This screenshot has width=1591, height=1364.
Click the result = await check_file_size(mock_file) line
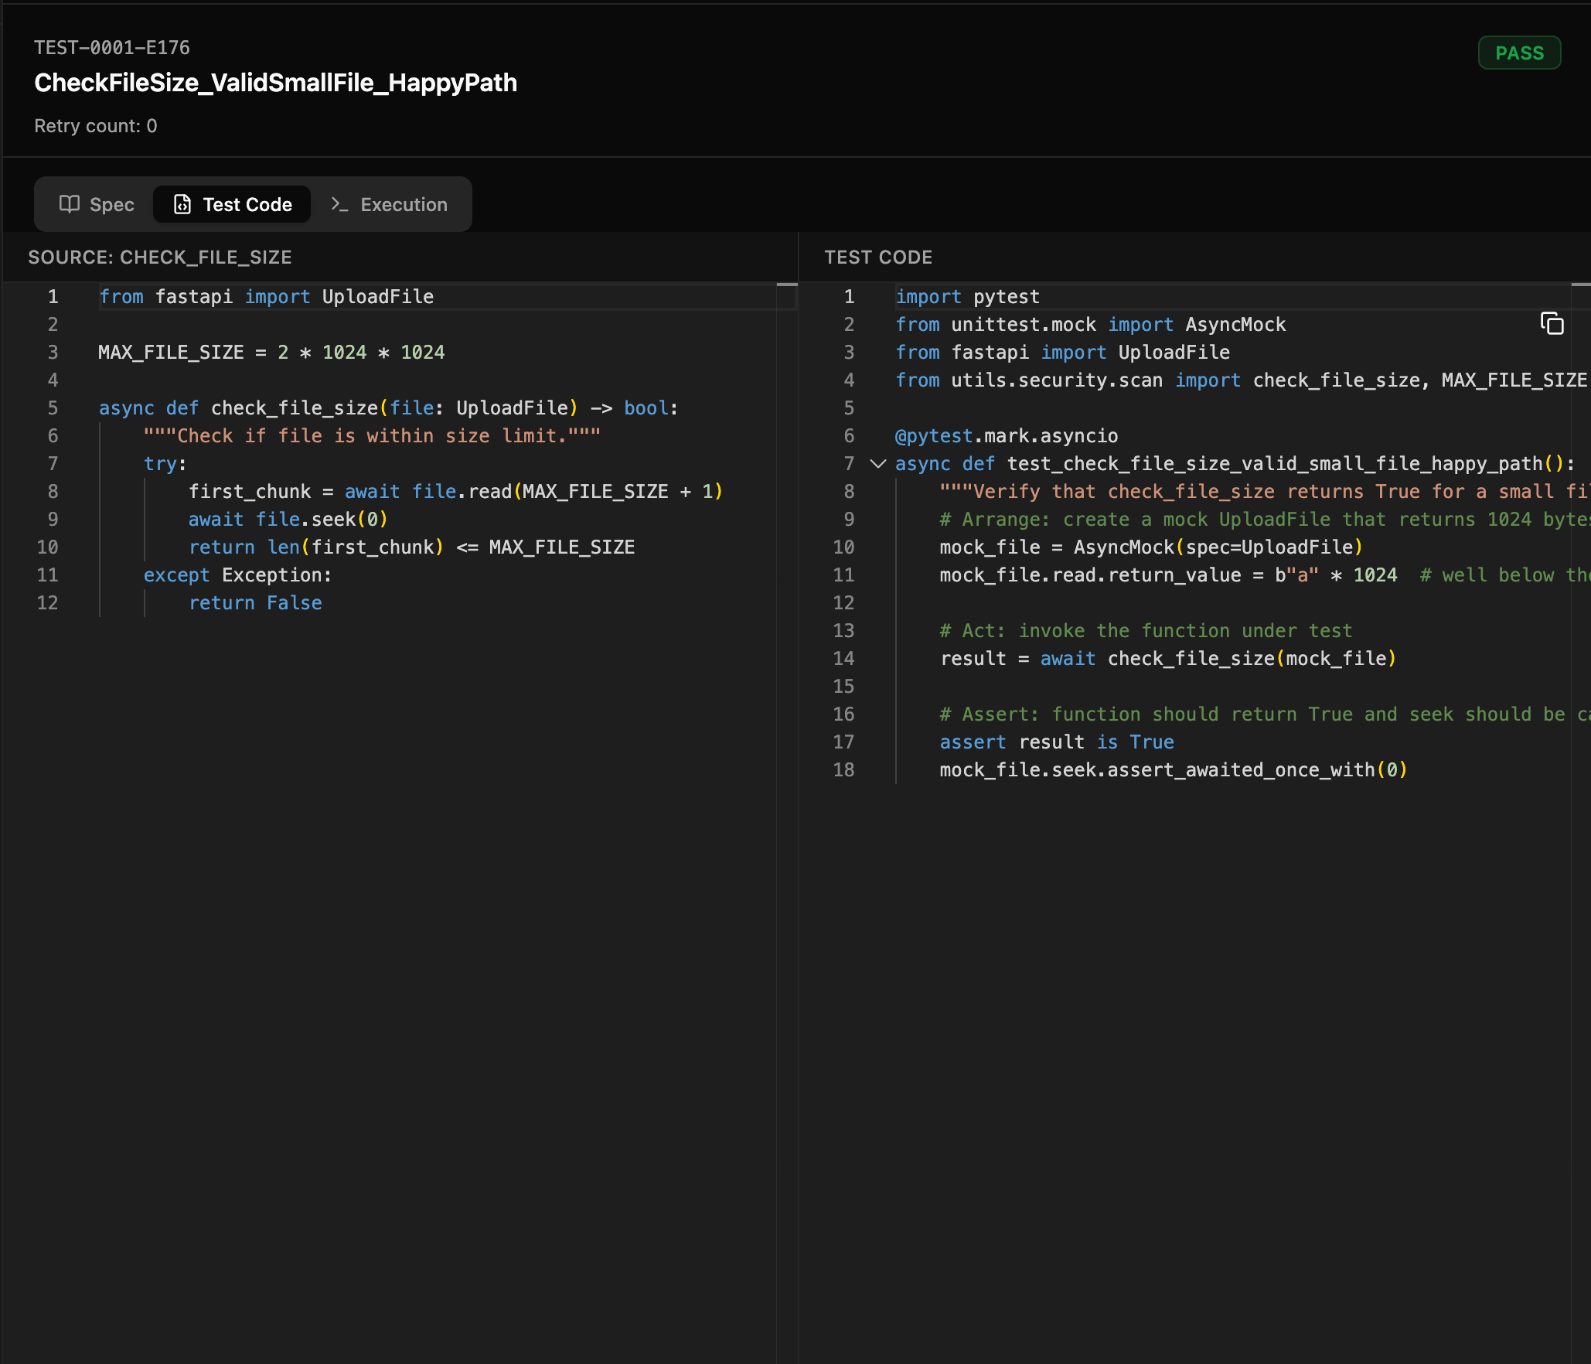pos(1169,659)
